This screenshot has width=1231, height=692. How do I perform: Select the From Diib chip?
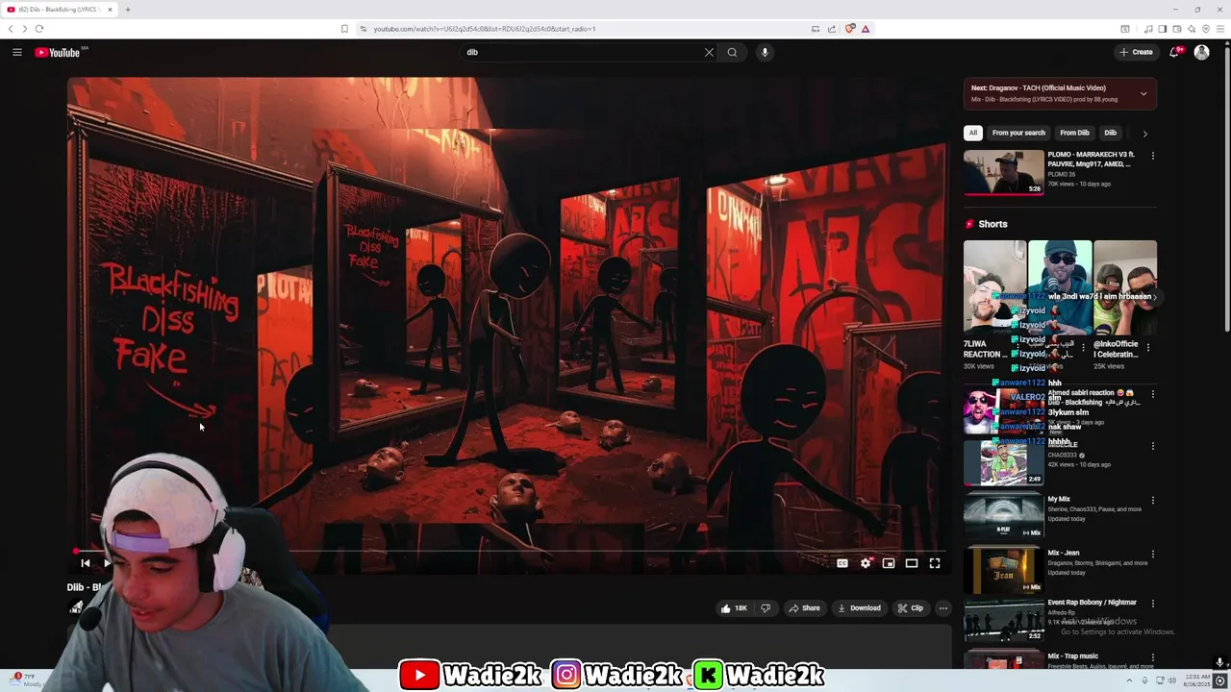tap(1074, 133)
